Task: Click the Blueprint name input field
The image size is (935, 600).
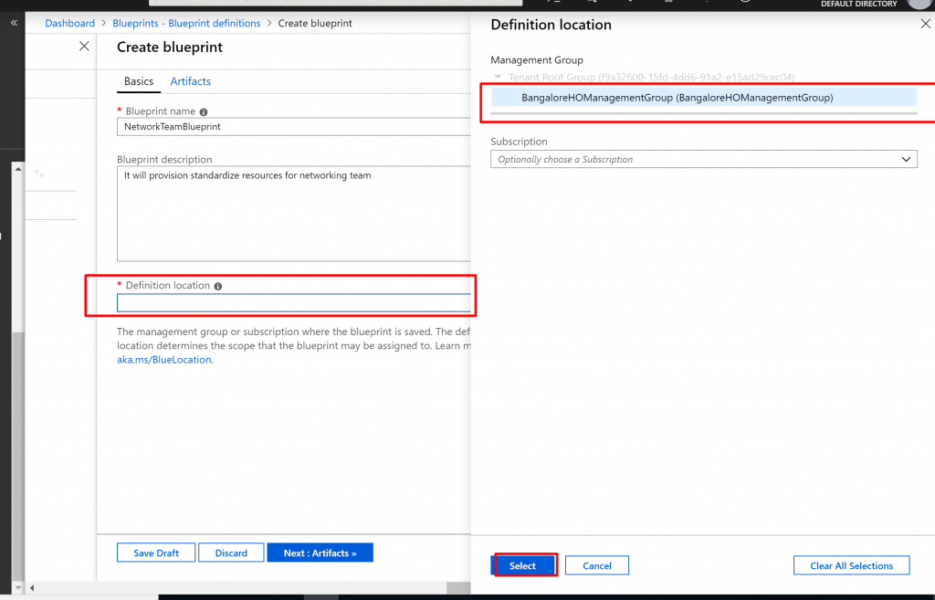Action: (x=294, y=127)
